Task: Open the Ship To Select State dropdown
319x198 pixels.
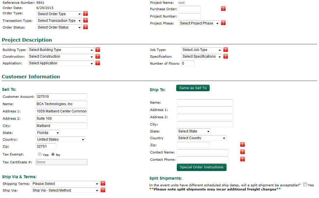Action: [x=194, y=131]
